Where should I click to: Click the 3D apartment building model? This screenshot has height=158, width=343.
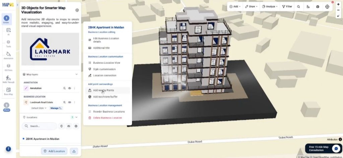click(195, 51)
